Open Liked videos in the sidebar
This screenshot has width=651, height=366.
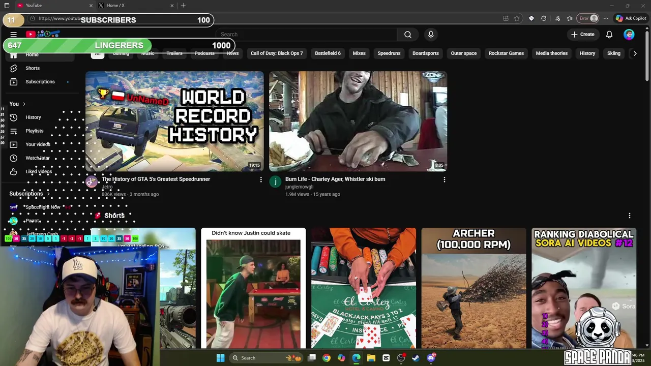point(39,172)
